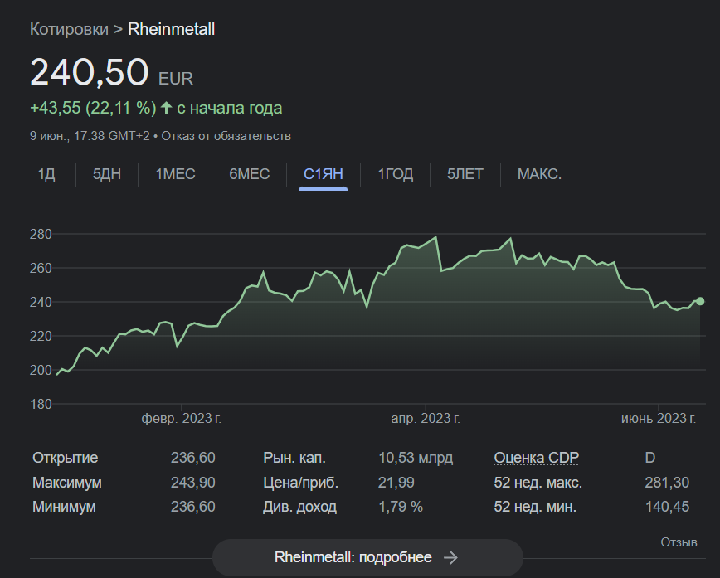Screen dimensions: 720x578
Task: Click the current price dot on the chart
Action: click(x=700, y=301)
